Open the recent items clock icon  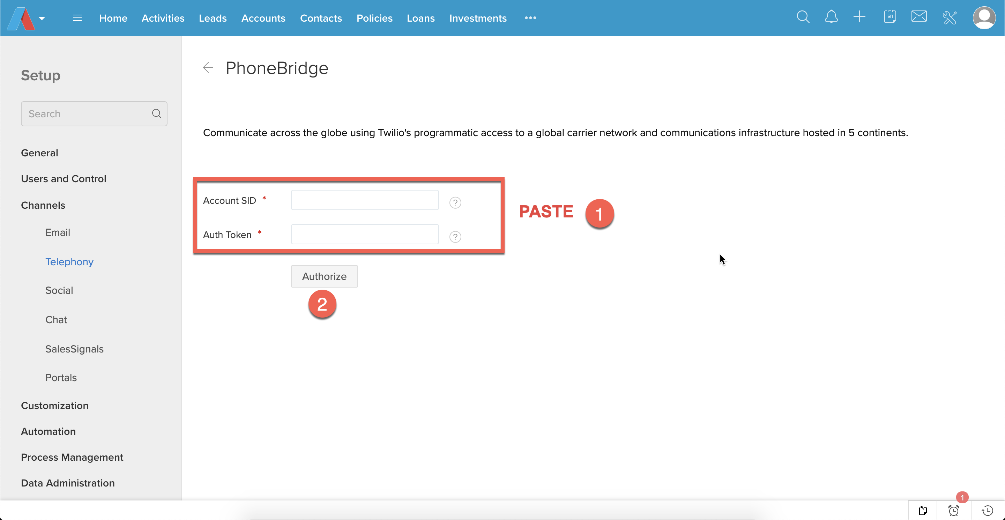(987, 510)
